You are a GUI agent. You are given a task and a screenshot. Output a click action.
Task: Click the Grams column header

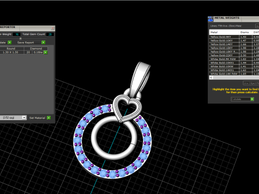click(244, 32)
